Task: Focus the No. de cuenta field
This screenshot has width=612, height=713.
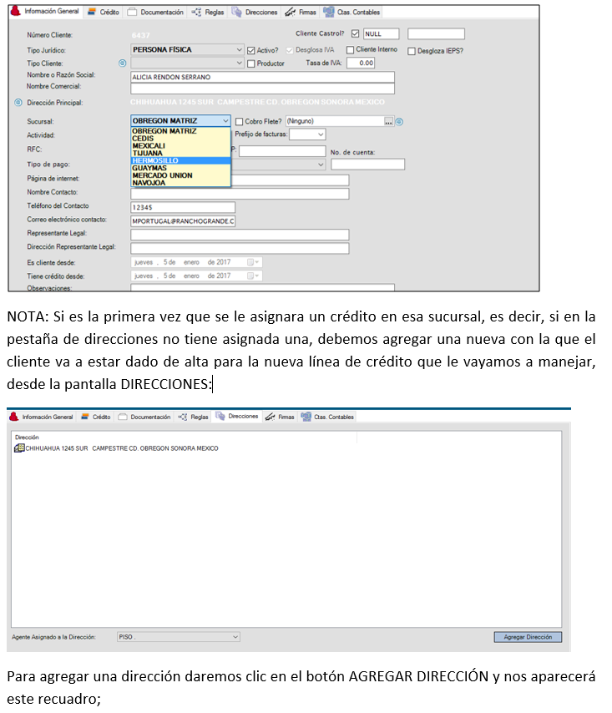Action: (x=367, y=164)
